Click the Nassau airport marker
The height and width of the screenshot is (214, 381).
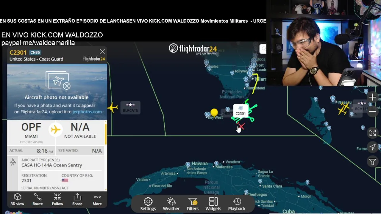point(333,98)
